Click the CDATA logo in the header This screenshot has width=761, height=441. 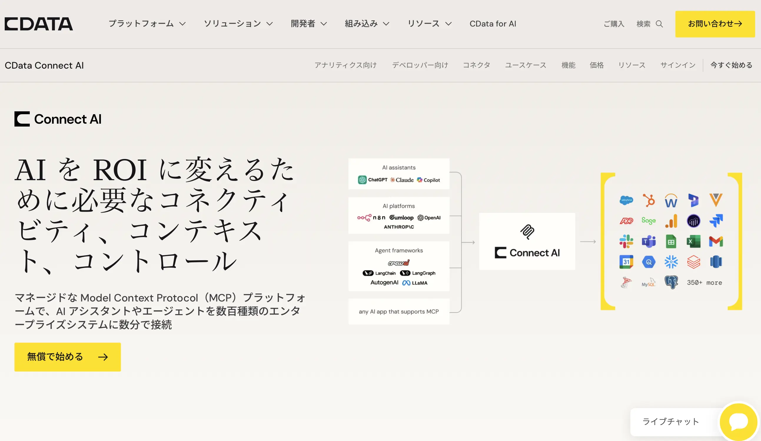tap(39, 24)
